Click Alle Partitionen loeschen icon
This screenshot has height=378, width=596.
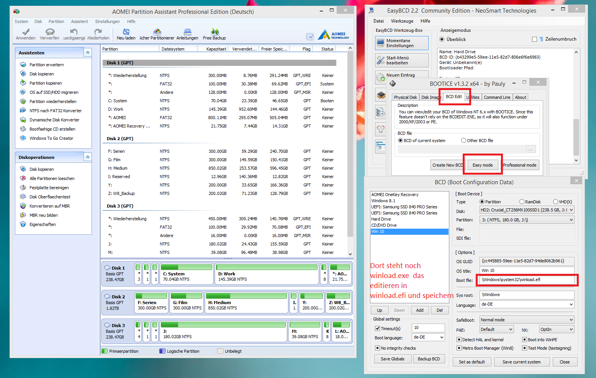pos(23,178)
